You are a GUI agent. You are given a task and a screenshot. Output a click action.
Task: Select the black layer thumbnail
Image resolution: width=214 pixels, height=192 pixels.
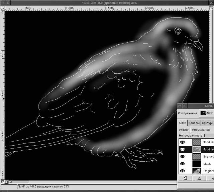tap(197, 164)
